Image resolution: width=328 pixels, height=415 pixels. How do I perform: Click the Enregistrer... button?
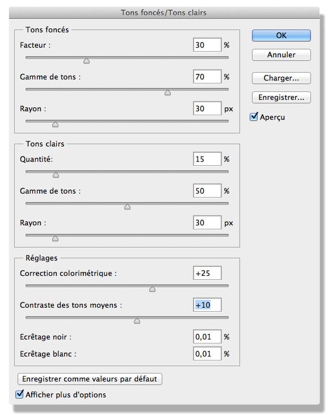pos(281,98)
